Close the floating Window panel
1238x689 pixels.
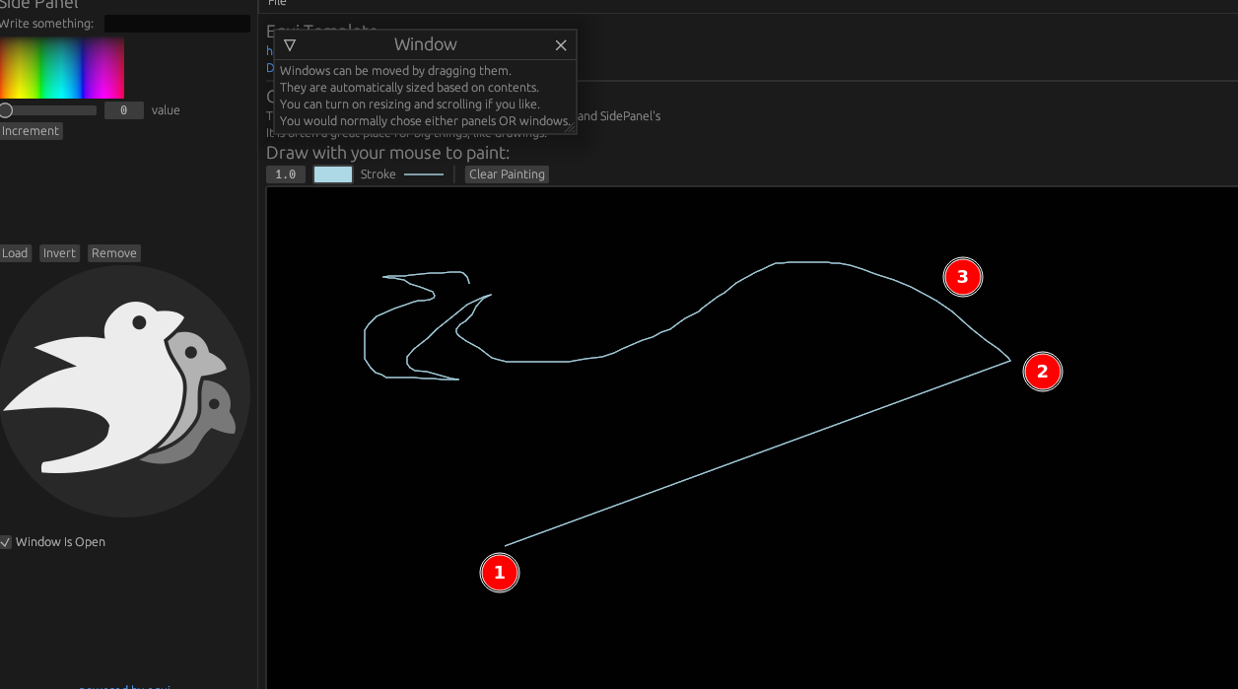pyautogui.click(x=561, y=44)
